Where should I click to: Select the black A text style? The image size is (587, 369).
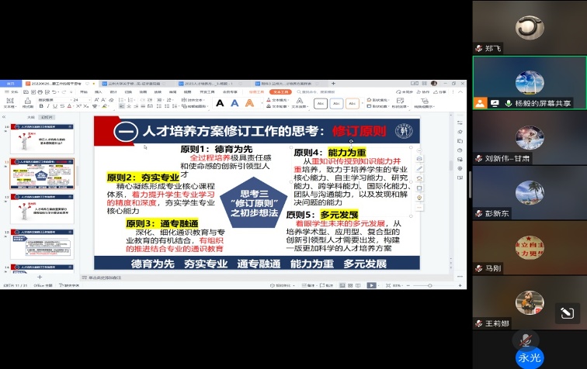[x=220, y=102]
